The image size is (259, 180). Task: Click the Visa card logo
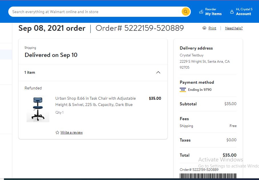tap(183, 90)
